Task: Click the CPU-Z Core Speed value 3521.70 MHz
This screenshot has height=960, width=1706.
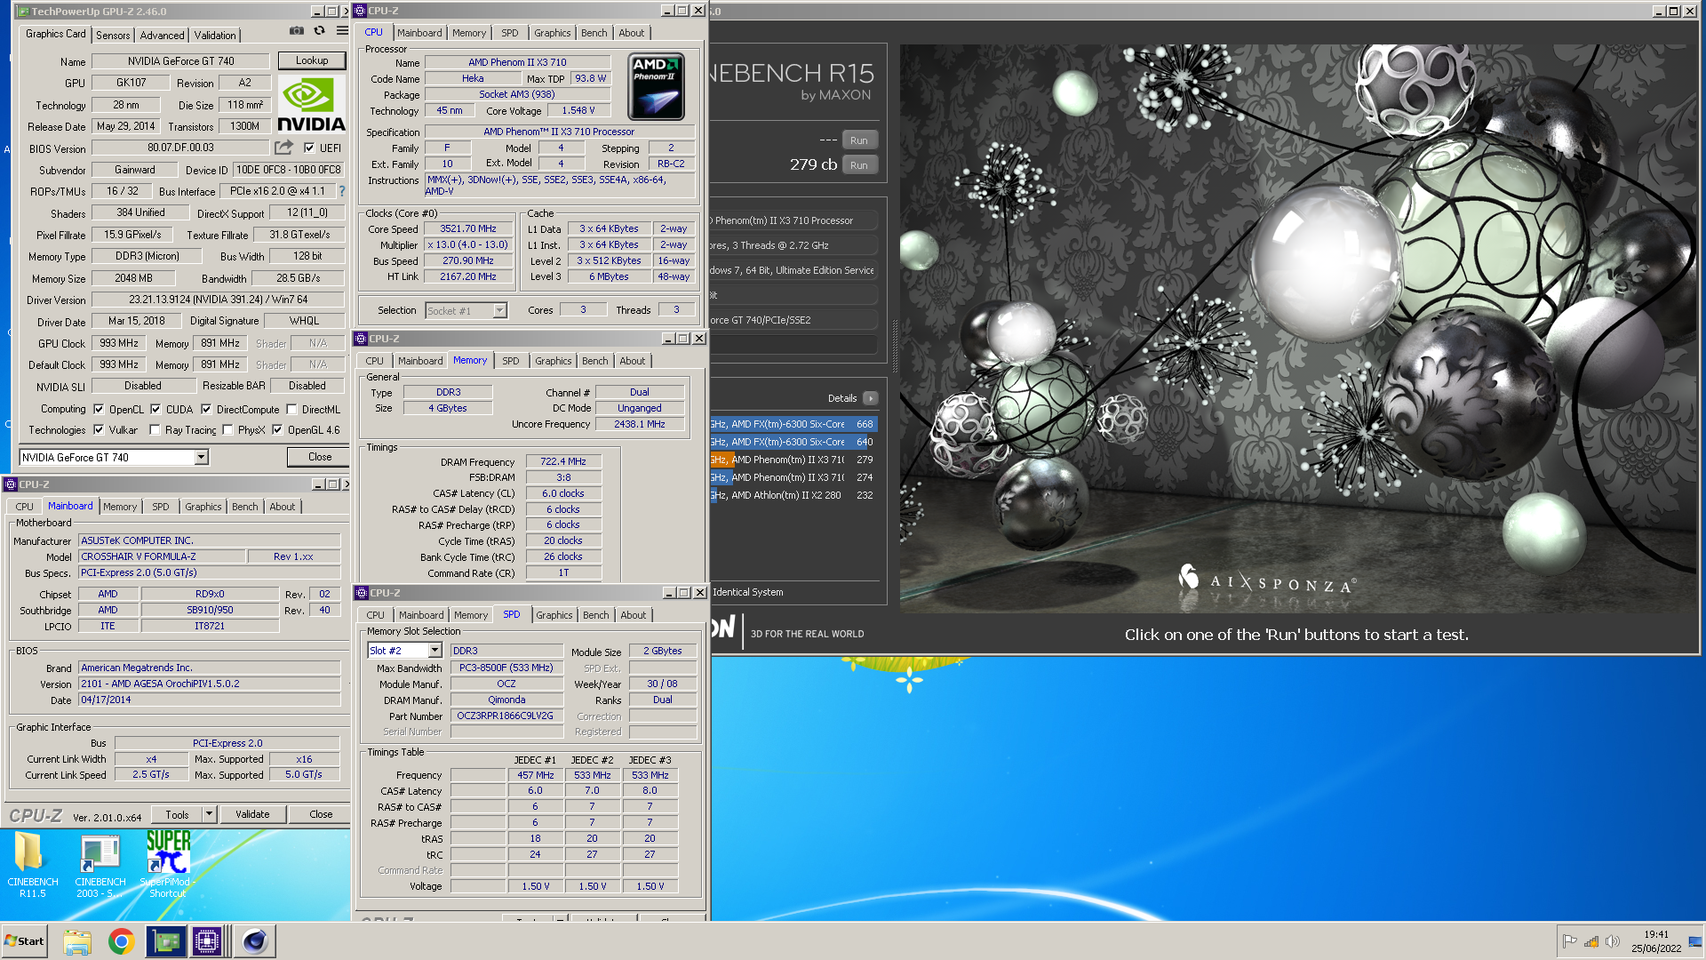Action: click(468, 228)
